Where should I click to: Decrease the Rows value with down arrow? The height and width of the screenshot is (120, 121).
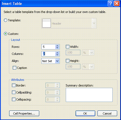pyautogui.click(x=57, y=48)
